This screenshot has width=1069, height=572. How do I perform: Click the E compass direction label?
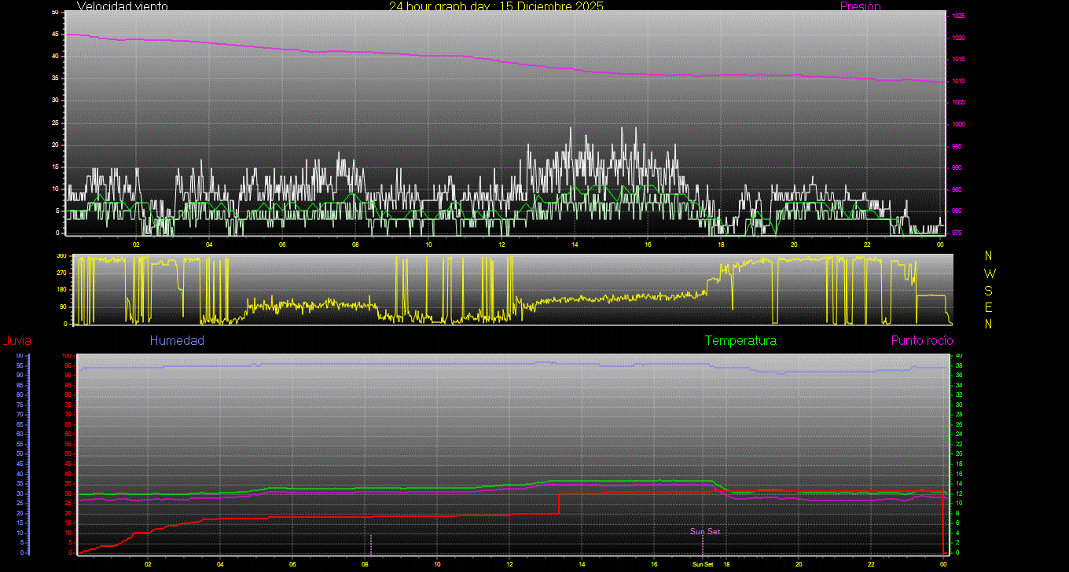[989, 307]
